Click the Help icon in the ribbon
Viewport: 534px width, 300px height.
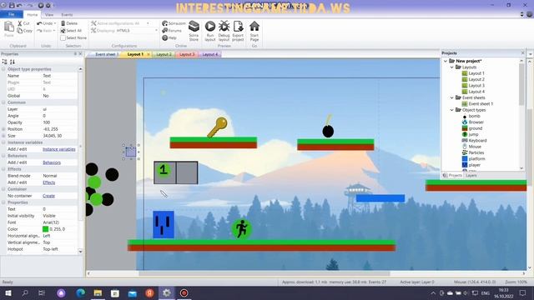(165, 37)
